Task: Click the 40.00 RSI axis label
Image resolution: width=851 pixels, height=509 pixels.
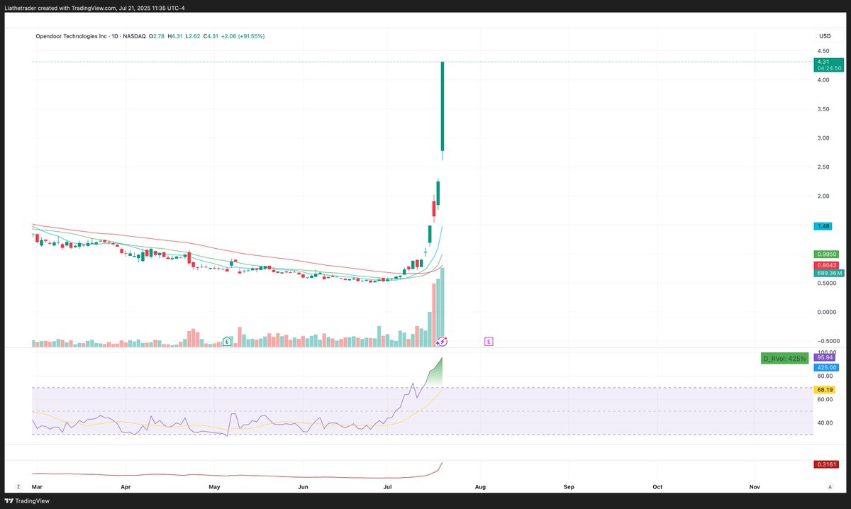Action: pyautogui.click(x=825, y=423)
